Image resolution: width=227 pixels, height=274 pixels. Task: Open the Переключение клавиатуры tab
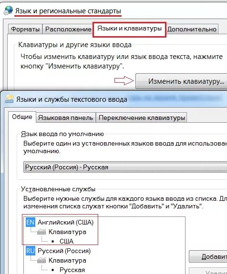click(x=142, y=117)
